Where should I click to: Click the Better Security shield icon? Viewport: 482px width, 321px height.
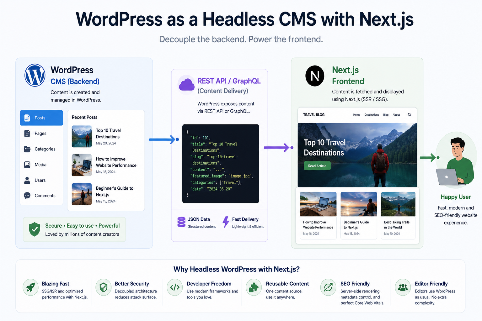click(x=104, y=287)
